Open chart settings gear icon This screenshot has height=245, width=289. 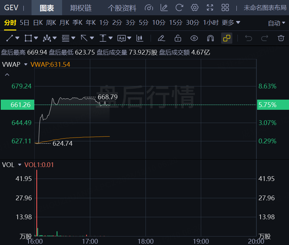[x=194, y=7]
